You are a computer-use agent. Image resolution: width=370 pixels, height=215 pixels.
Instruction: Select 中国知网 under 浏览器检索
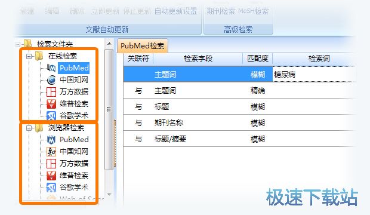(x=74, y=152)
